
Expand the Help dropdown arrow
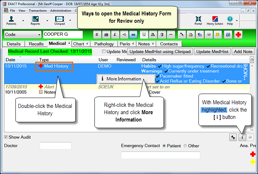tap(237, 21)
